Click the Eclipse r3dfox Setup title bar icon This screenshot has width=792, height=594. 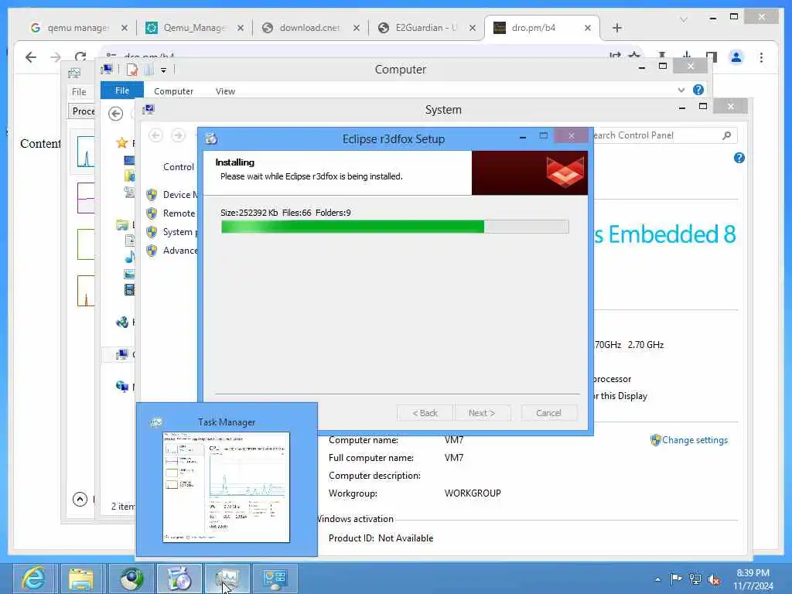[211, 138]
